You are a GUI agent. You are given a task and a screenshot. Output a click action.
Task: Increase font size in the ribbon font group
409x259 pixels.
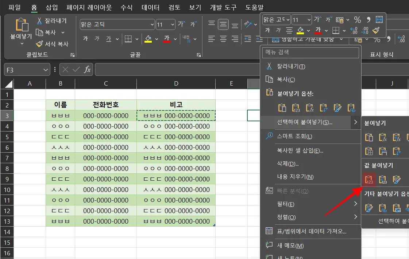[182, 24]
